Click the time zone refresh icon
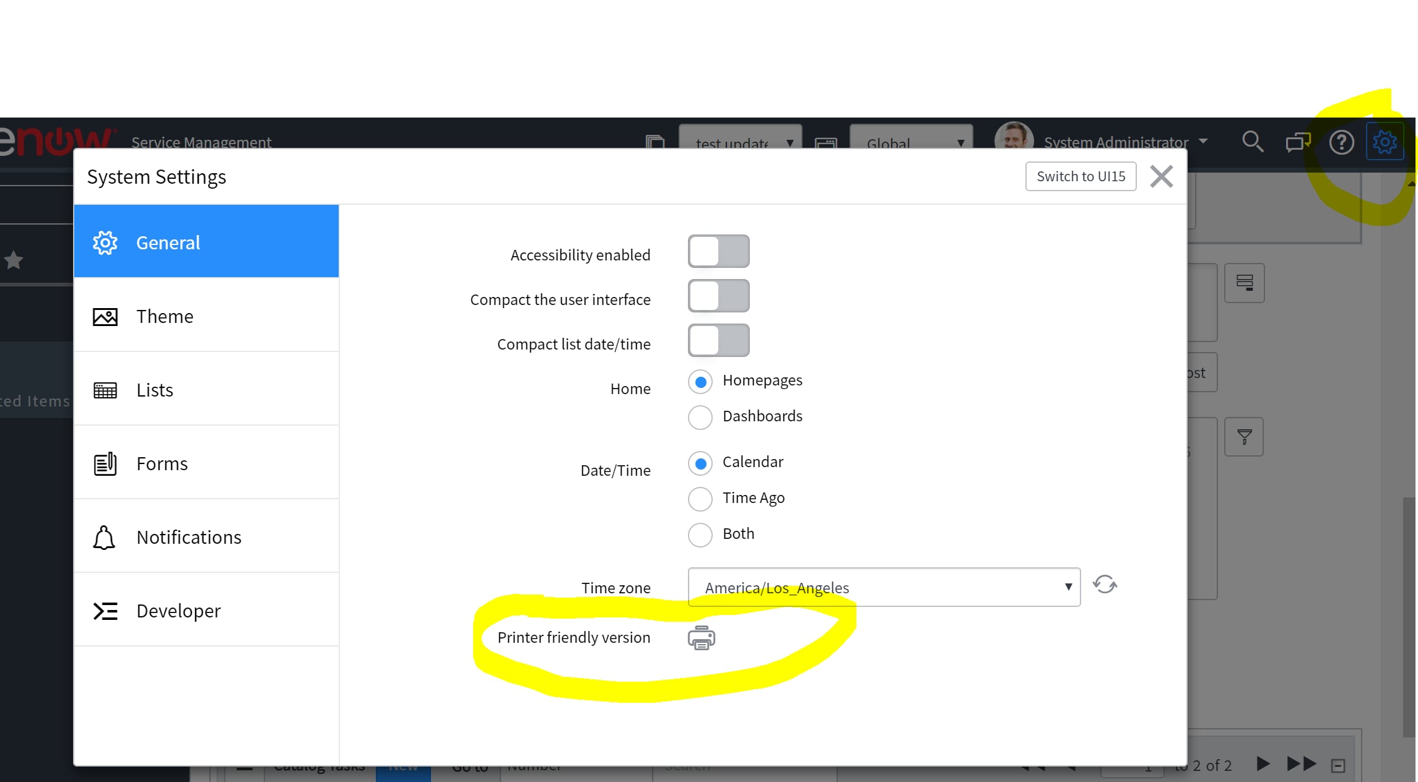 click(x=1105, y=585)
